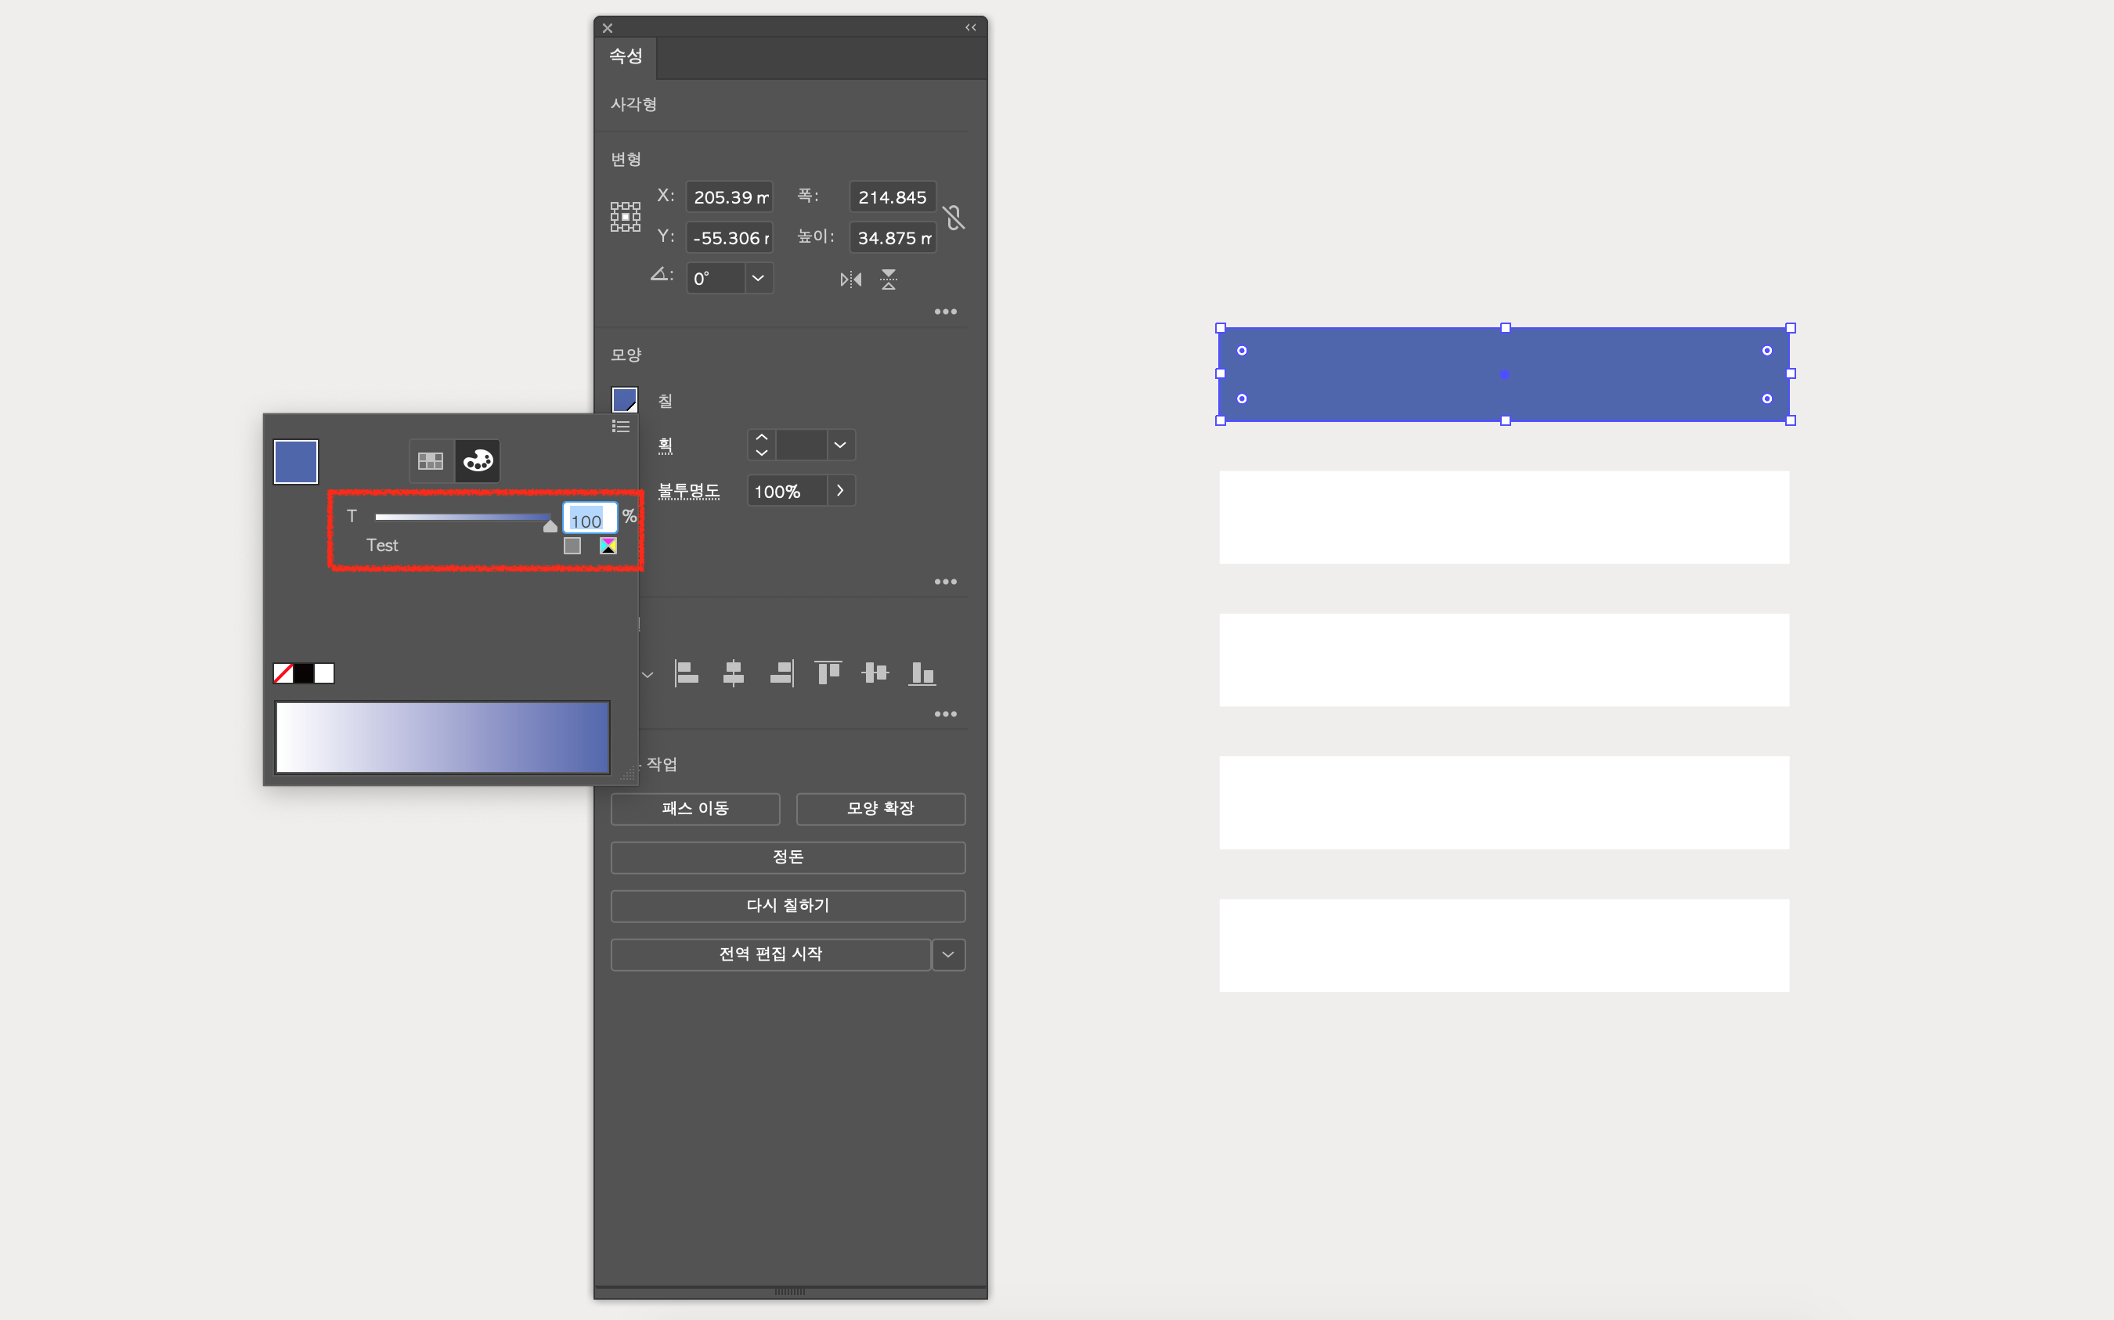Image resolution: width=2114 pixels, height=1320 pixels.
Task: Select the reference point grid locator
Action: tap(625, 217)
